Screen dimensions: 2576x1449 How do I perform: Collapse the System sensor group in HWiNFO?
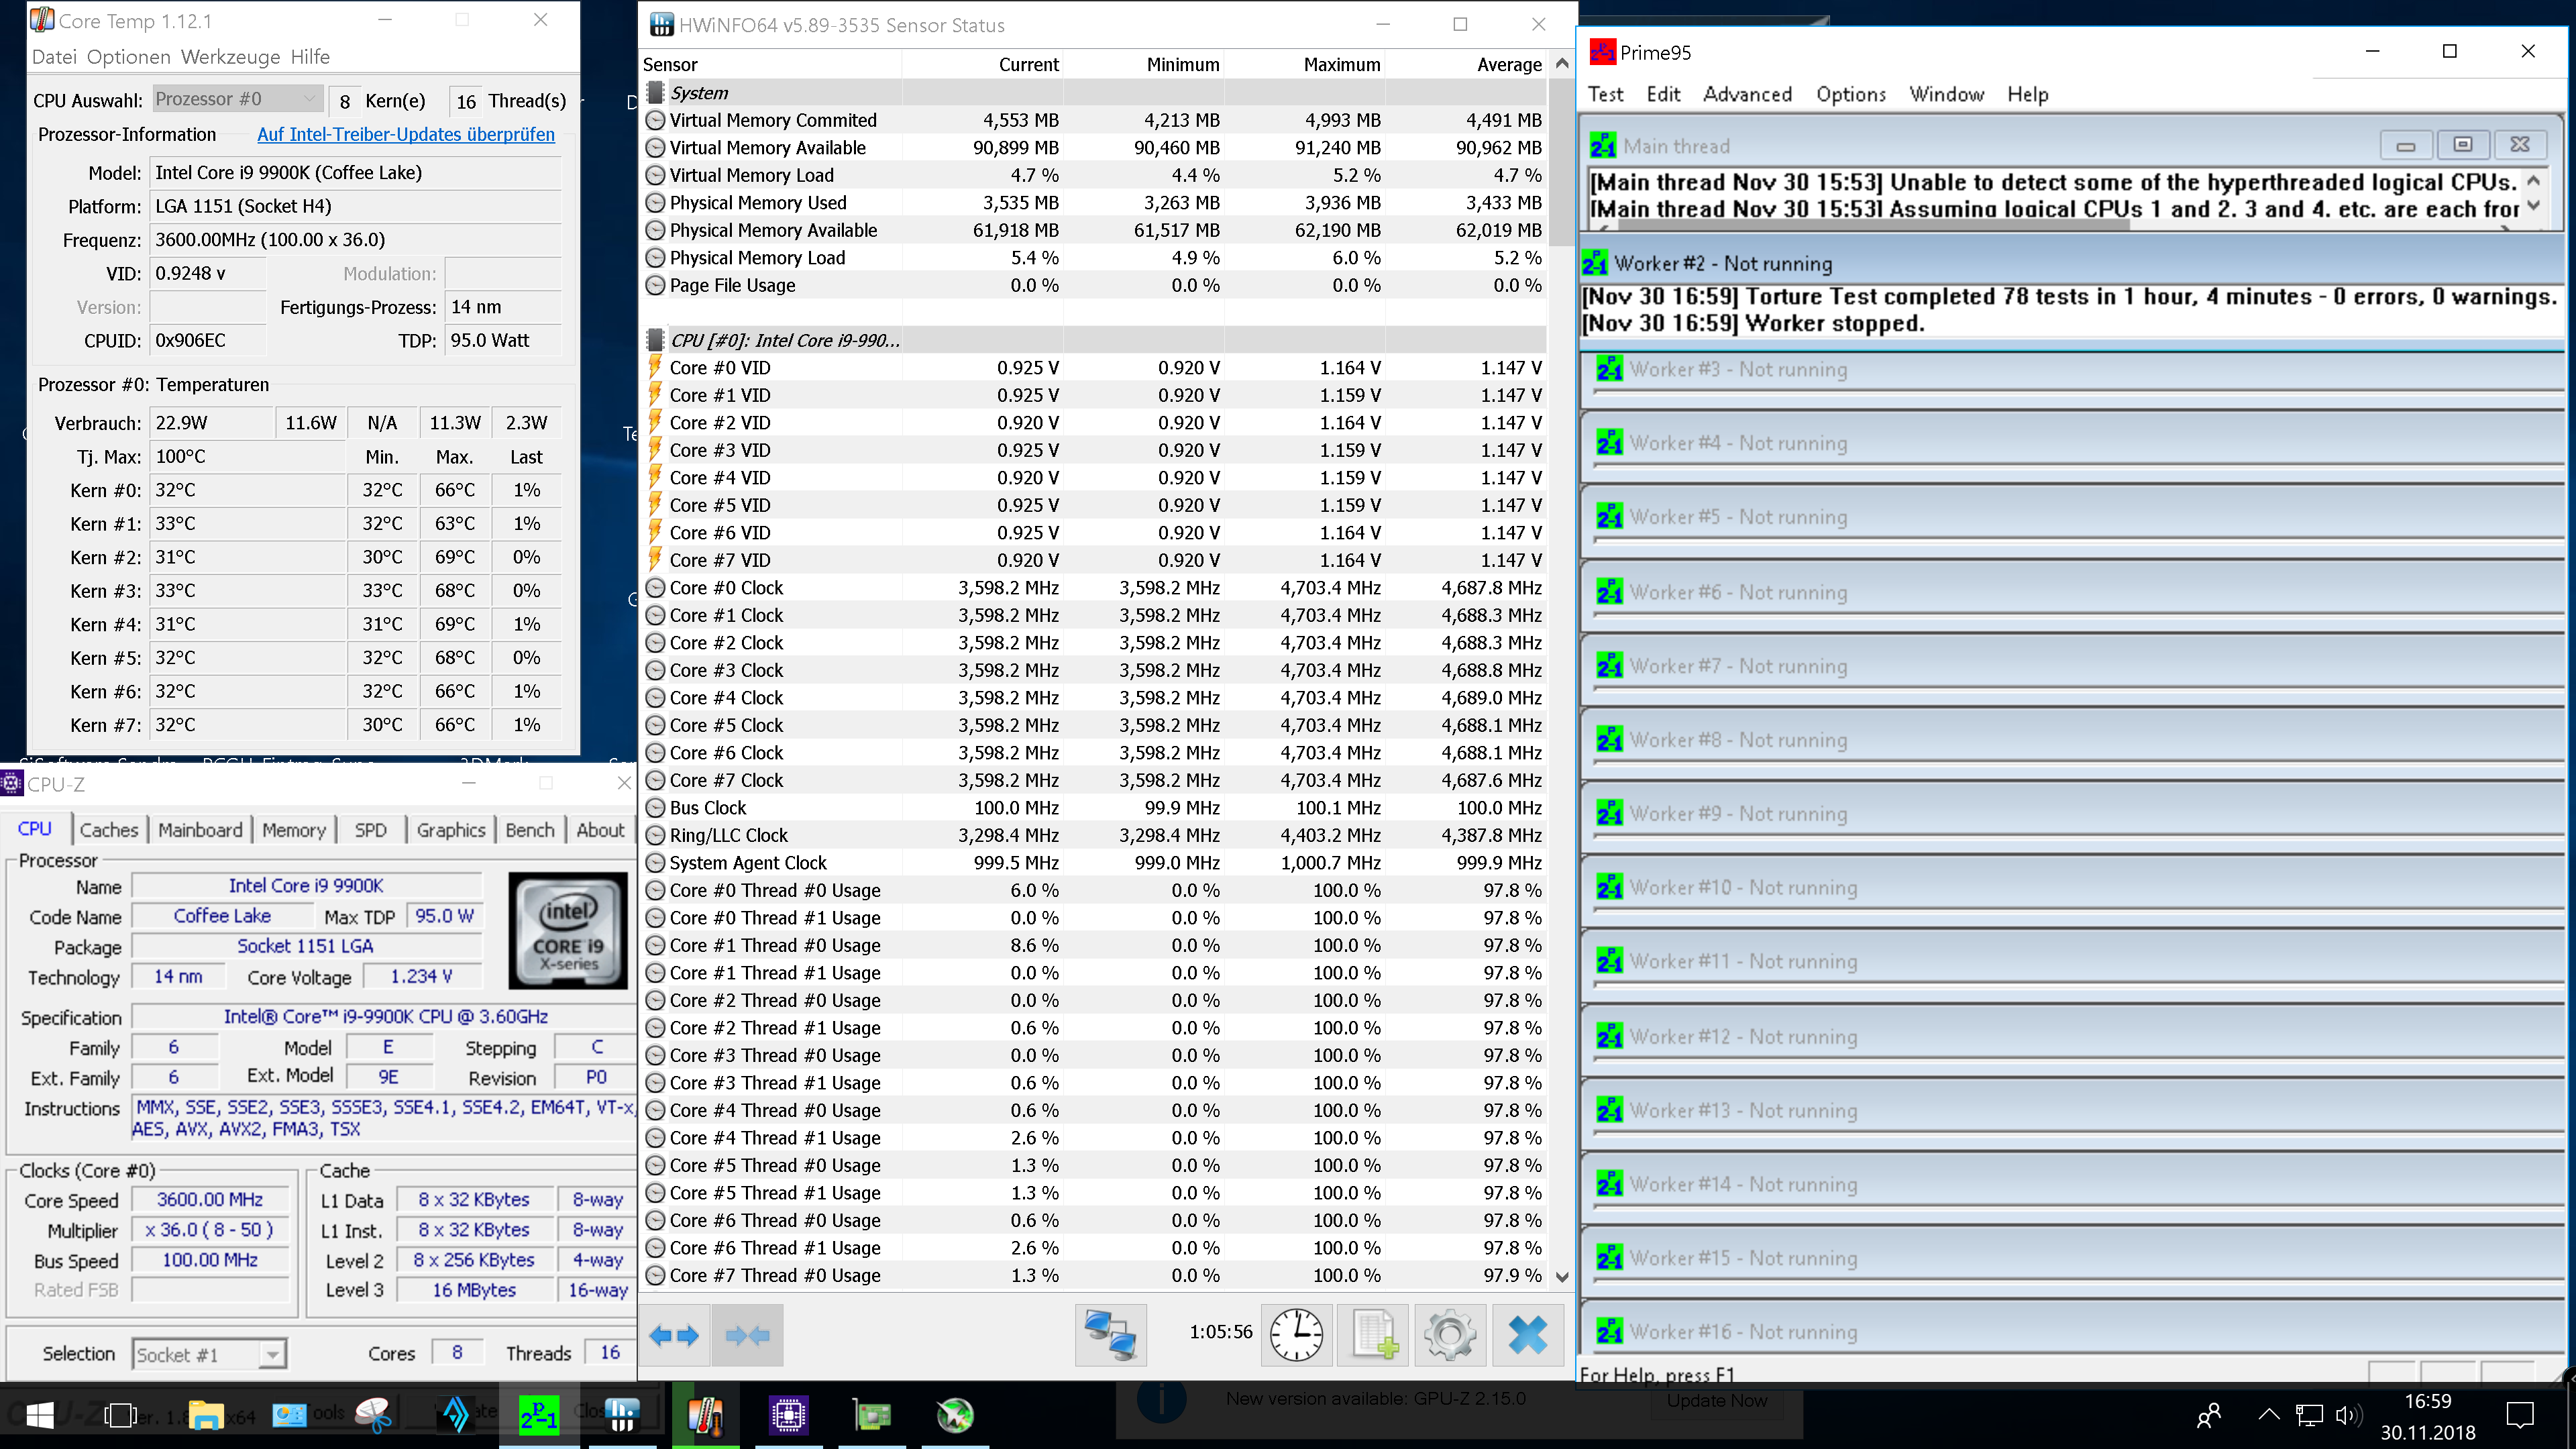pyautogui.click(x=655, y=92)
